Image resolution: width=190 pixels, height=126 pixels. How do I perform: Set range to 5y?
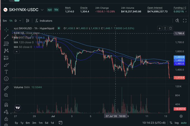tap(16, 123)
